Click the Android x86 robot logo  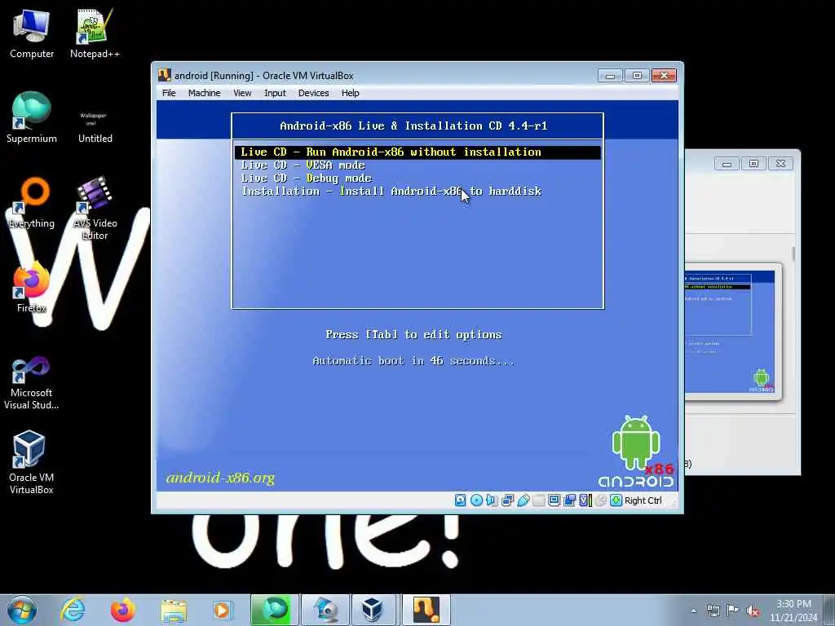[636, 452]
